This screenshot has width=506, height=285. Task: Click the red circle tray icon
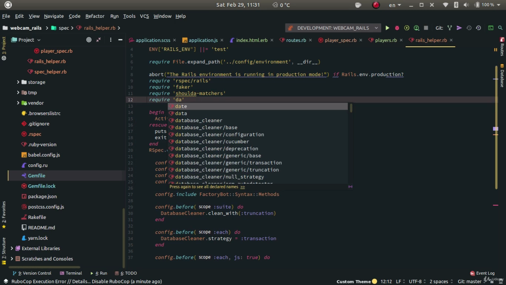(376, 5)
